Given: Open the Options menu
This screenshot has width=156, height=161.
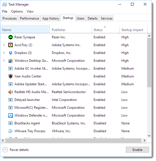Looking at the screenshot, I should click(x=17, y=11).
